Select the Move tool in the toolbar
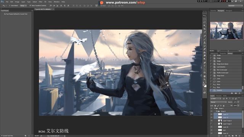The height and width of the screenshot is (137, 244). 205,16
